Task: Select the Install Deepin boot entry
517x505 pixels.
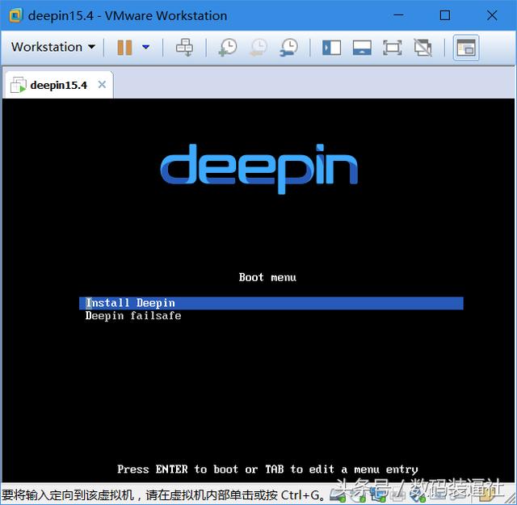Action: pyautogui.click(x=271, y=303)
